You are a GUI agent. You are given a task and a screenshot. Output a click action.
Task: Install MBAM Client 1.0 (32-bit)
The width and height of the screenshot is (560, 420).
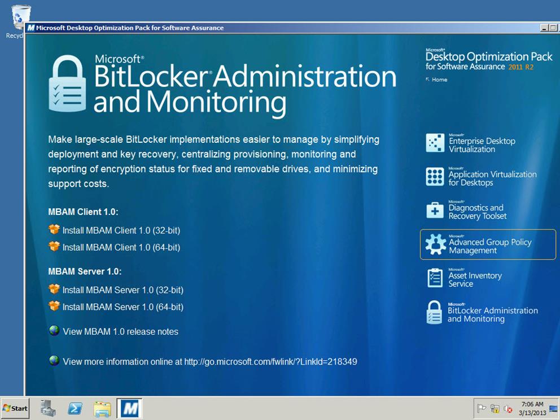coord(121,230)
